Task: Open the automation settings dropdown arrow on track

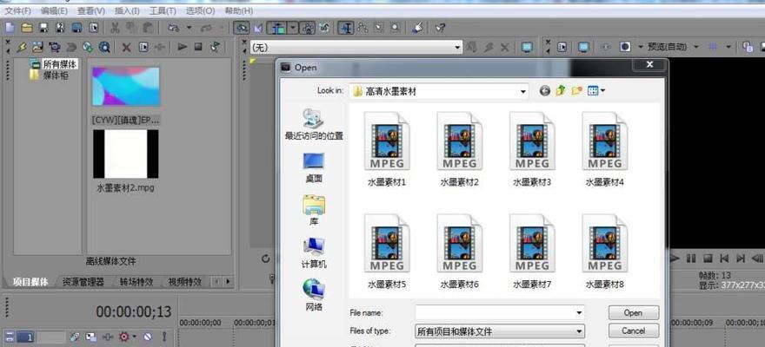Action: [x=134, y=337]
